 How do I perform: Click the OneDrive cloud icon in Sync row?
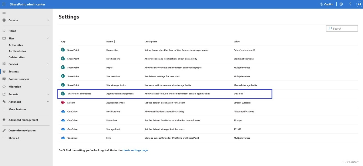pos(63,138)
